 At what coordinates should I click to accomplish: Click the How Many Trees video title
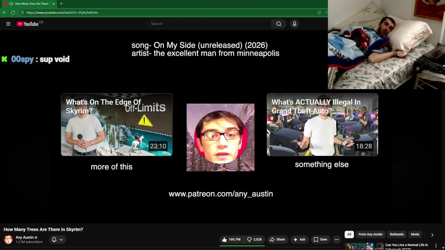click(43, 230)
